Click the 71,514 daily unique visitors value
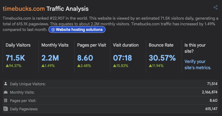This screenshot has width=222, height=116. (x=212, y=84)
